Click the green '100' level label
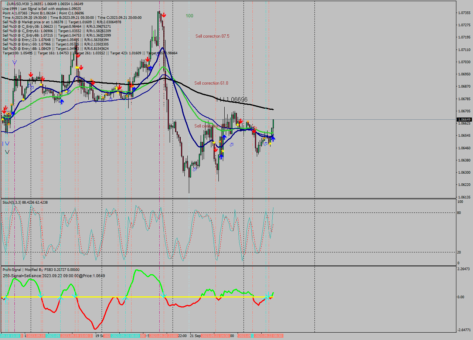 [x=189, y=16]
